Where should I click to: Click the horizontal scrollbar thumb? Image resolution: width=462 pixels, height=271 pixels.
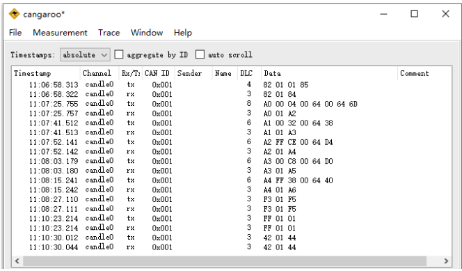click(225, 261)
